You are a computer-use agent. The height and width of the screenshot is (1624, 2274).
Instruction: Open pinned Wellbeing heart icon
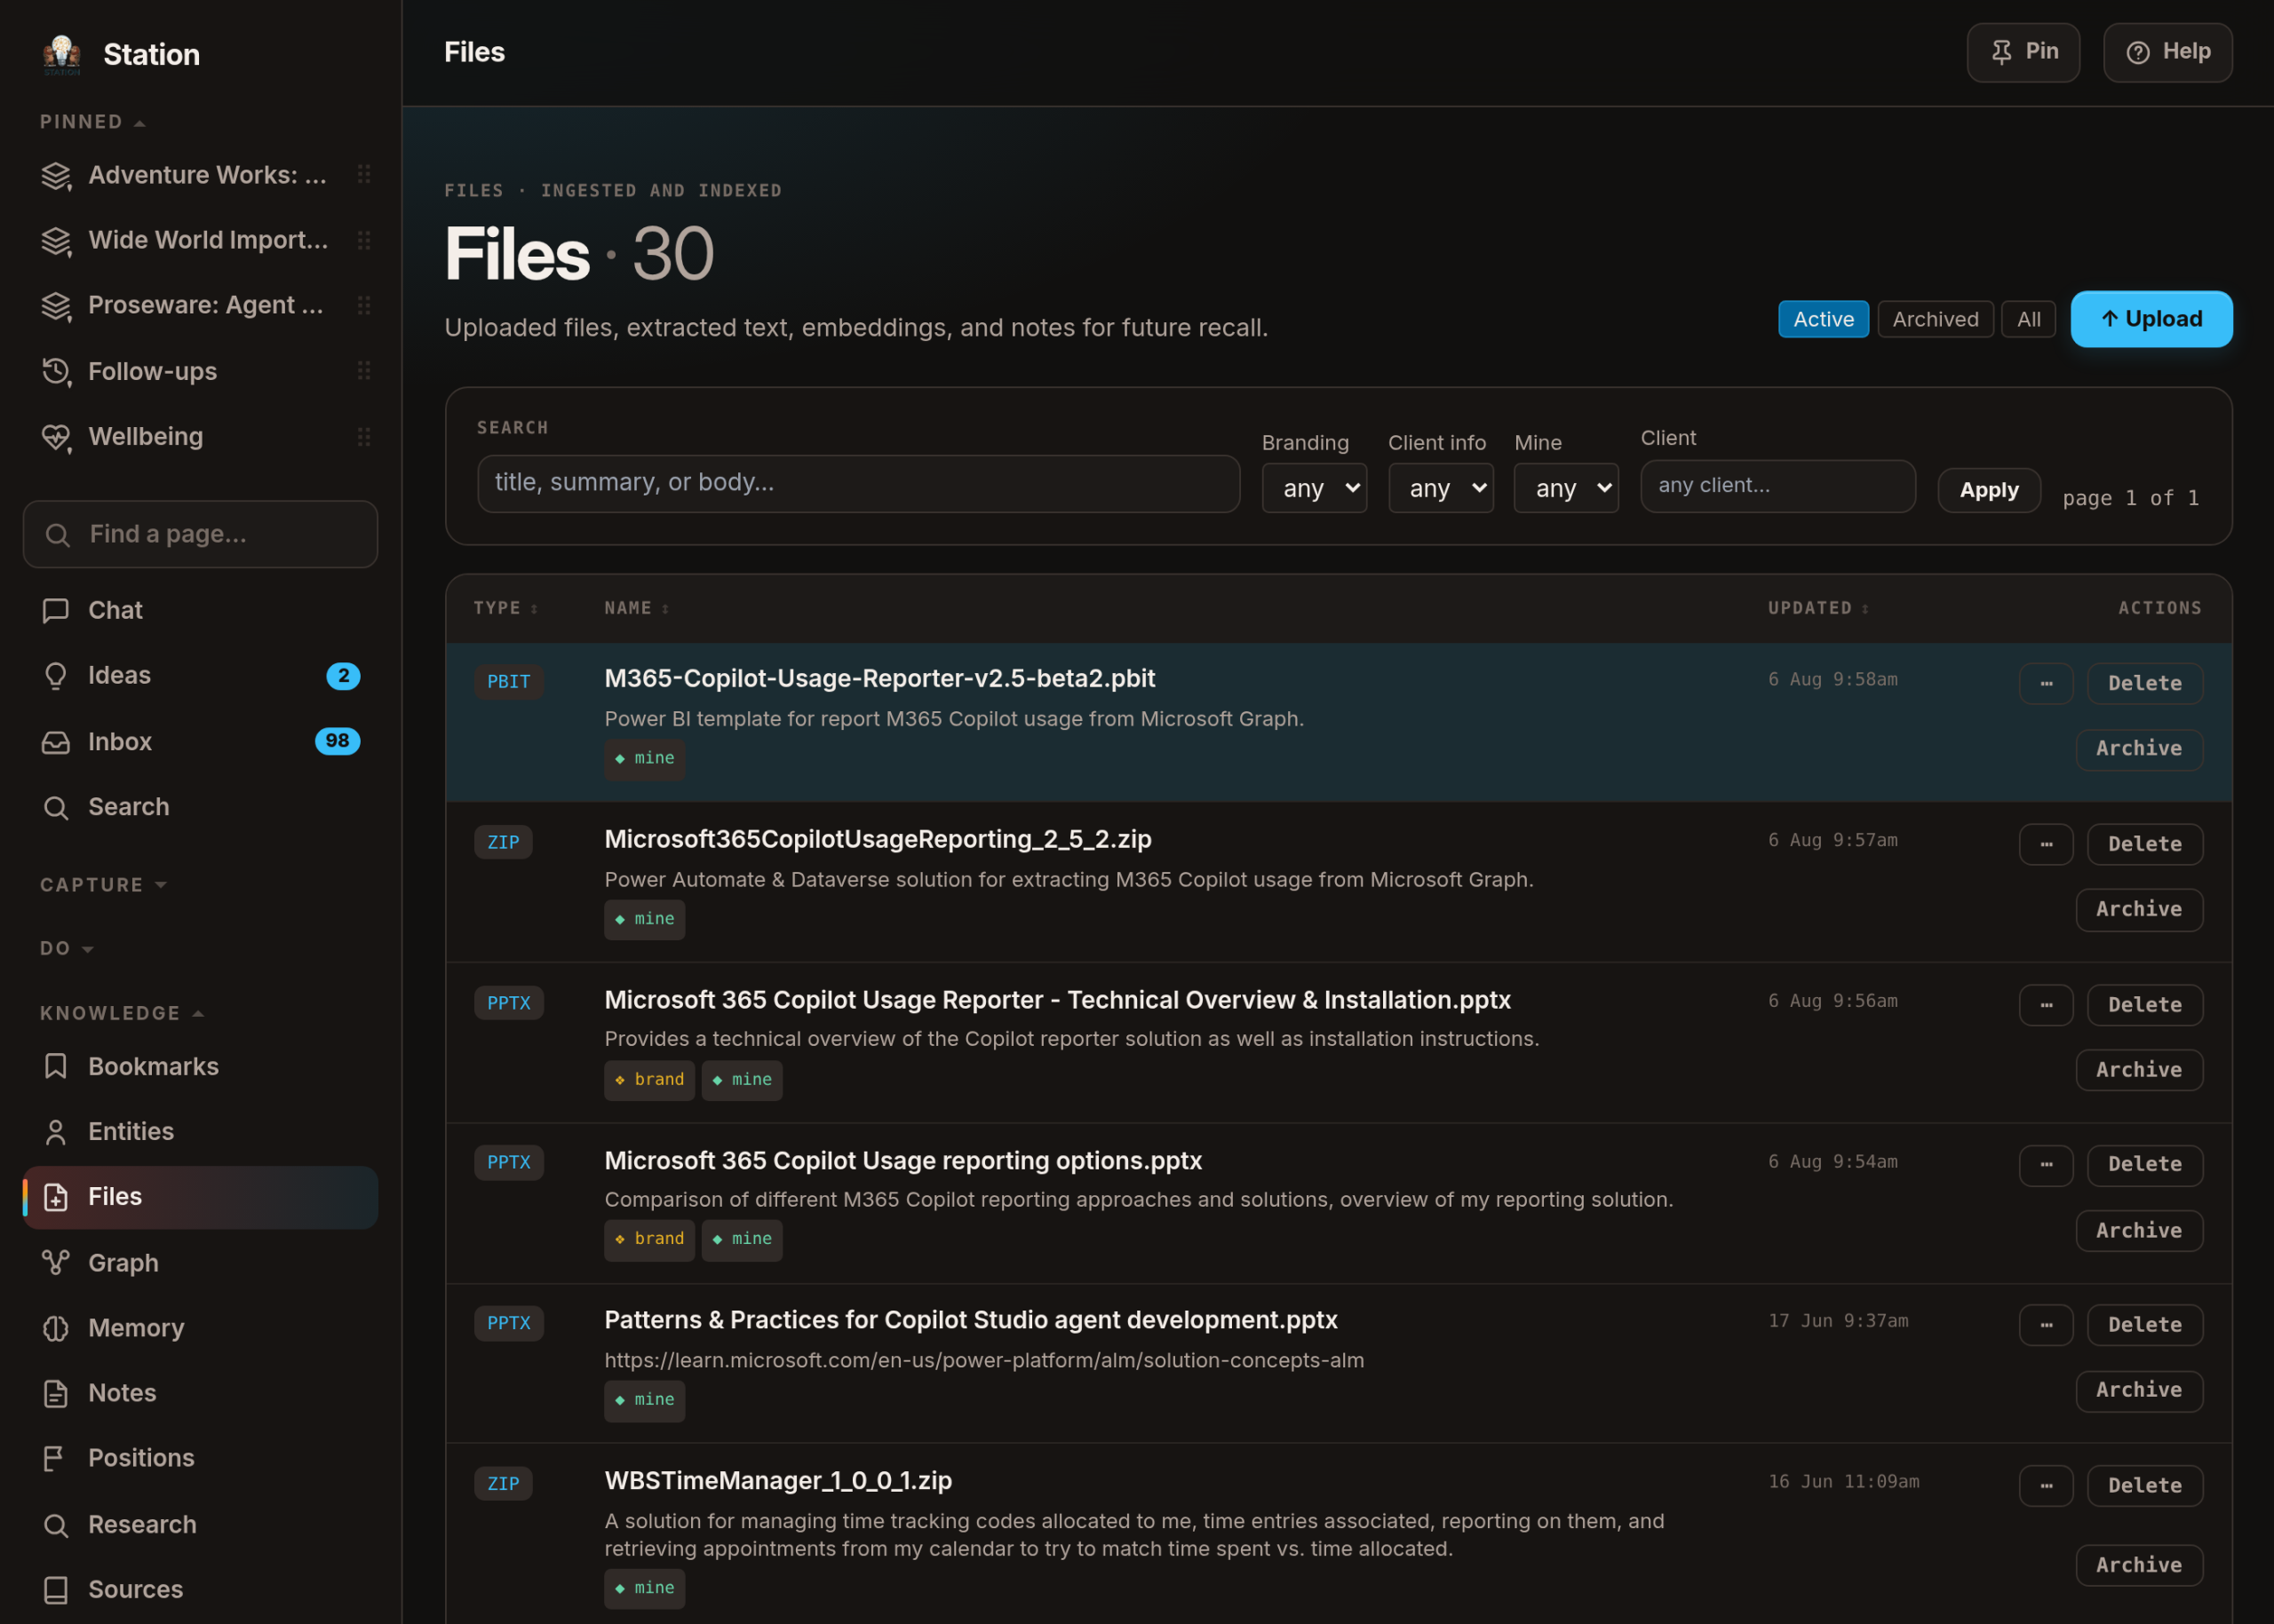[56, 437]
